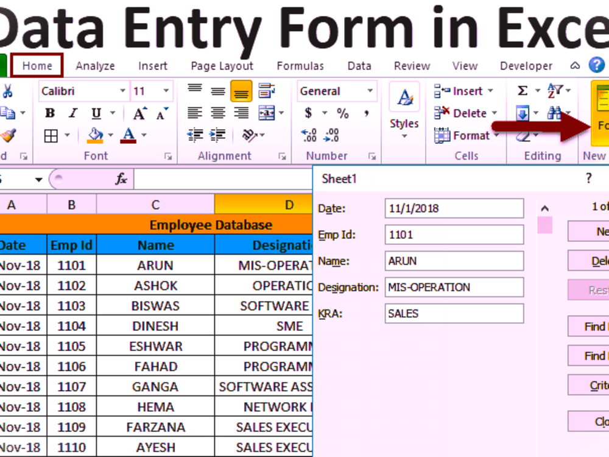Screen dimensions: 609x457
Task: Click the Delete cells button
Action: point(466,113)
